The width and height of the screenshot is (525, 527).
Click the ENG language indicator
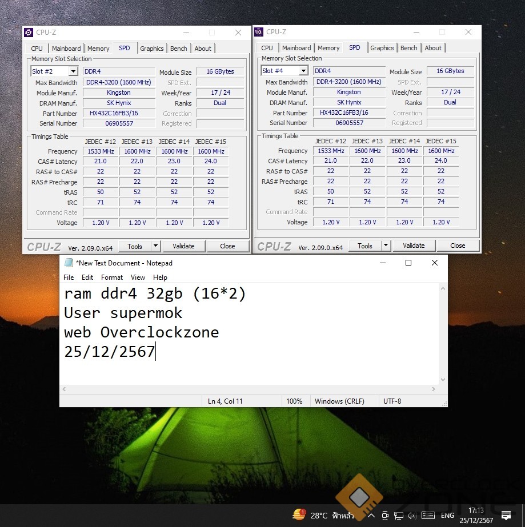point(448,516)
